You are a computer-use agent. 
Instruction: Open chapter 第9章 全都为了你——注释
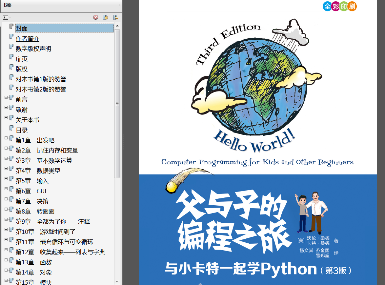pyautogui.click(x=53, y=221)
